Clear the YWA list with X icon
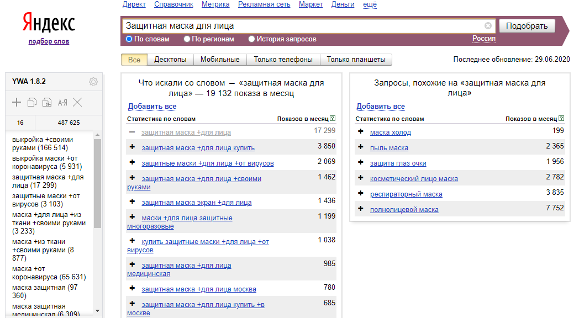The image size is (579, 318). coord(77,102)
